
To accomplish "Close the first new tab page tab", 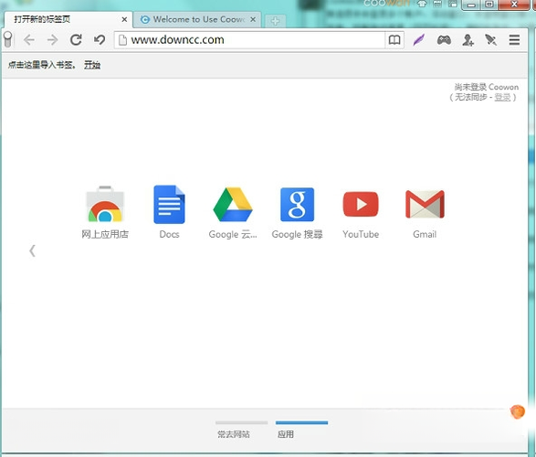I will (124, 19).
